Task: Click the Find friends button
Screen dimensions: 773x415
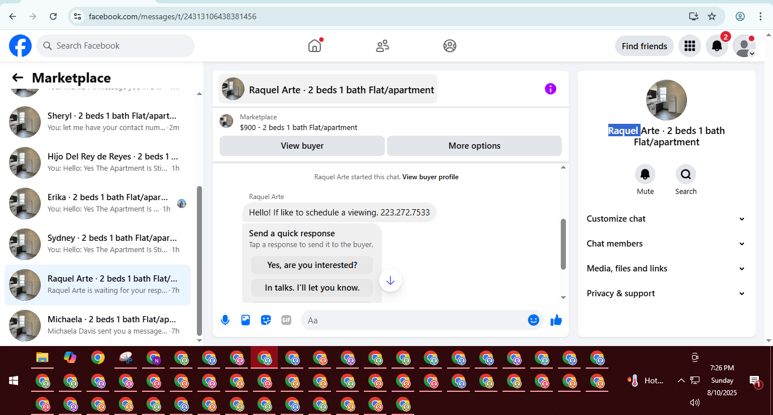Action: click(x=645, y=46)
